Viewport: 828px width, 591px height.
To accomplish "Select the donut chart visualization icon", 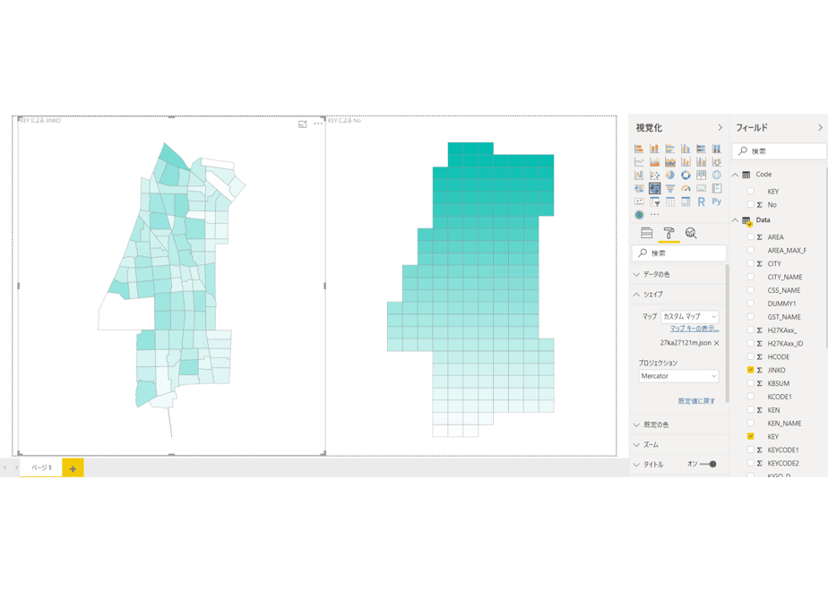I will click(x=686, y=175).
